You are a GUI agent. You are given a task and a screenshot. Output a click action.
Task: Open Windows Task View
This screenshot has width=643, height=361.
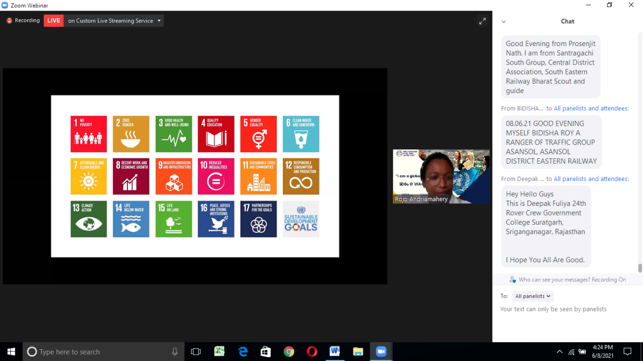tap(196, 351)
